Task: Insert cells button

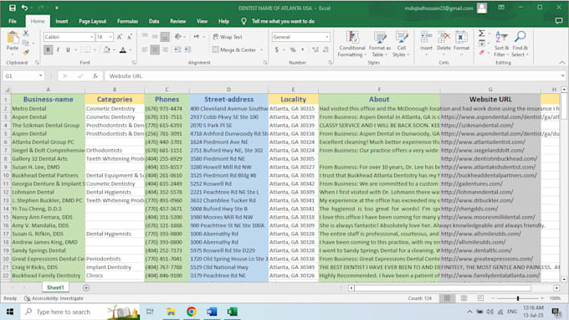Action: coord(426,44)
